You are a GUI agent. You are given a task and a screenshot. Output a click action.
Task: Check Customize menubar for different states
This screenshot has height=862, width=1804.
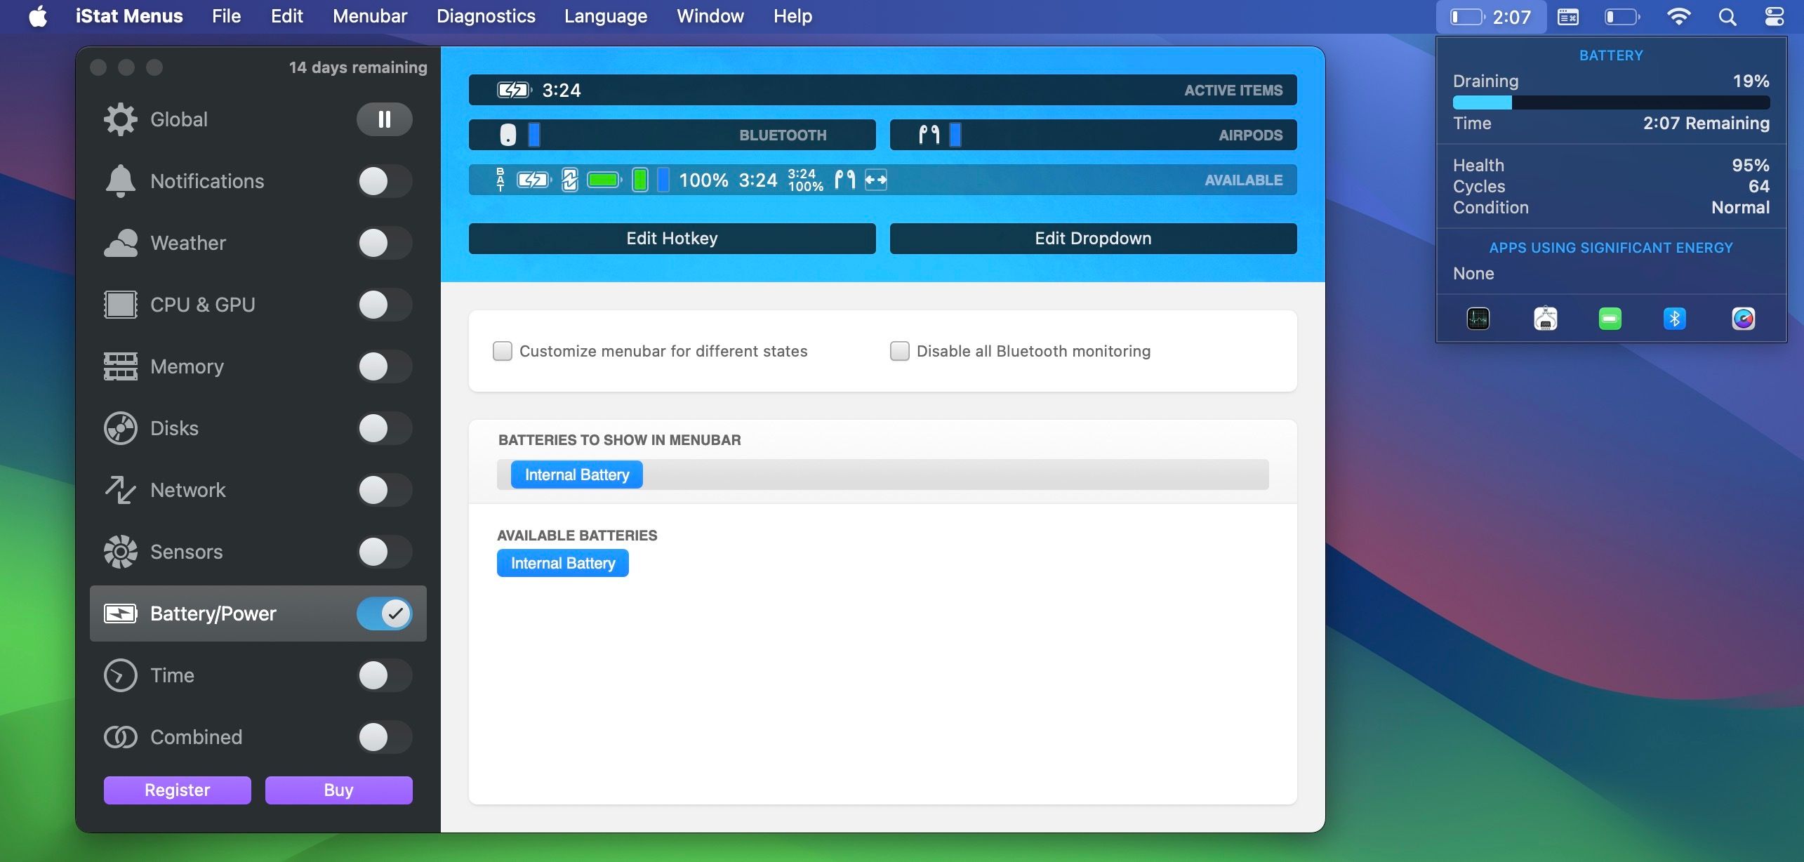point(502,350)
